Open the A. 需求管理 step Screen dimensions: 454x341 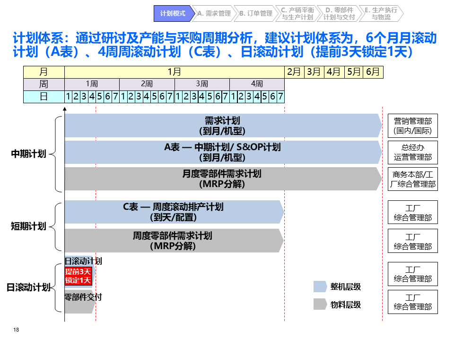(x=214, y=13)
